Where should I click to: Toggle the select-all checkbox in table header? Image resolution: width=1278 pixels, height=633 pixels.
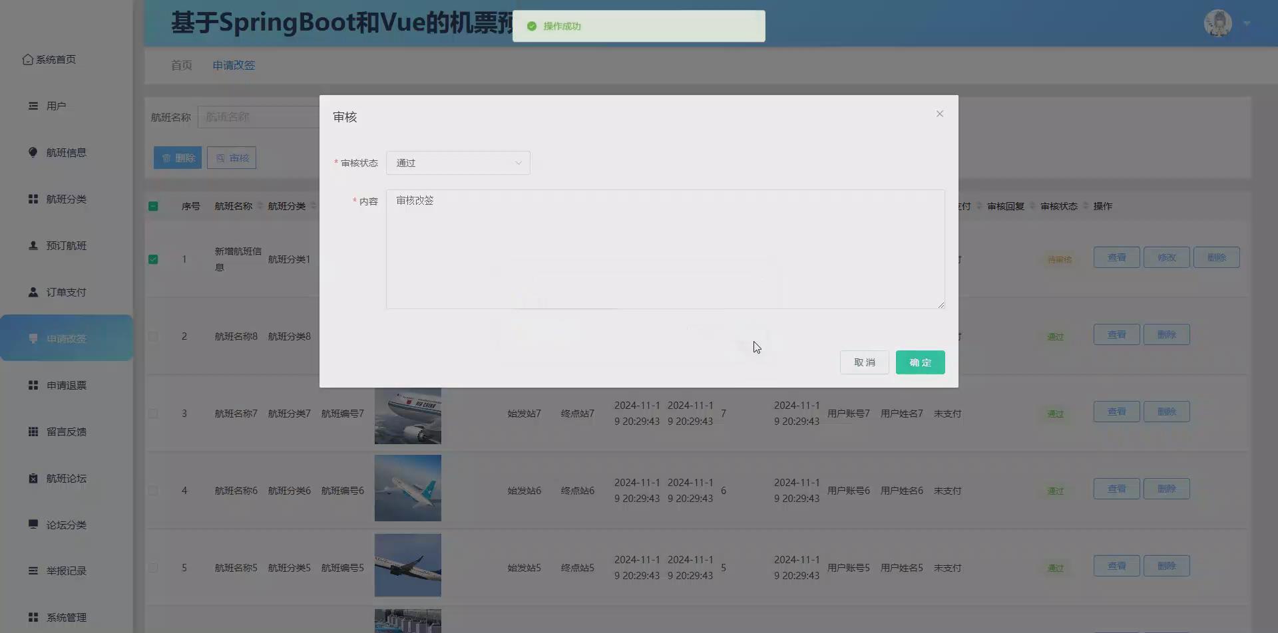(x=153, y=206)
